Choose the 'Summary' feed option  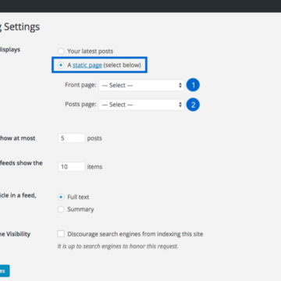tap(61, 209)
